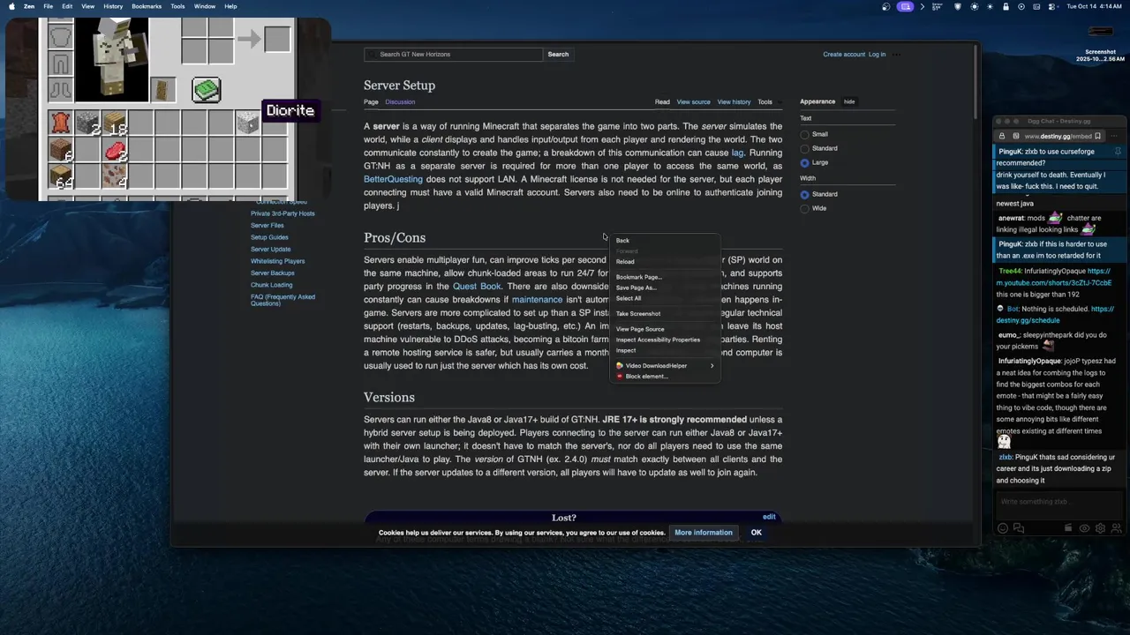Open the Whitelisting Players sidebar link
Screen dimensions: 1130x635
click(277, 261)
